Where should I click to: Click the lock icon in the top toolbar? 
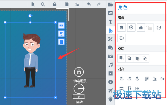coord(55,4)
